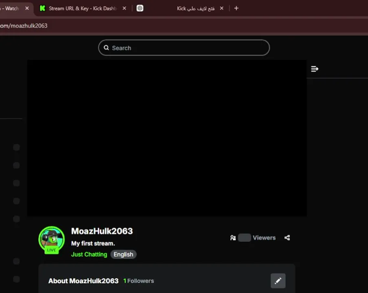The image size is (368, 293).
Task: Close the Stream URL & Key tab
Action: (x=124, y=8)
